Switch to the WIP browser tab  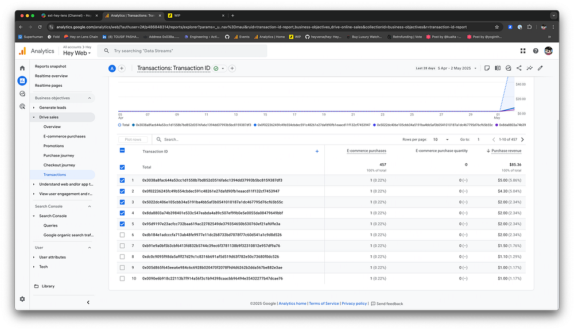click(196, 16)
